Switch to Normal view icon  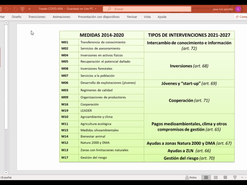click(206, 178)
